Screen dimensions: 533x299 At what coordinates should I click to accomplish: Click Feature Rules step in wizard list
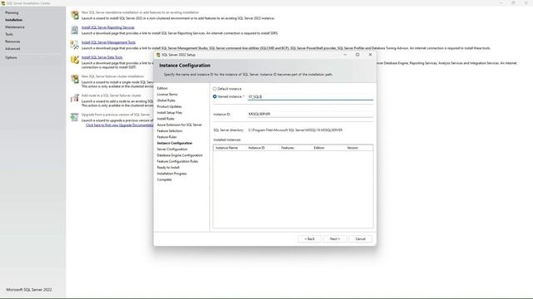tap(167, 137)
